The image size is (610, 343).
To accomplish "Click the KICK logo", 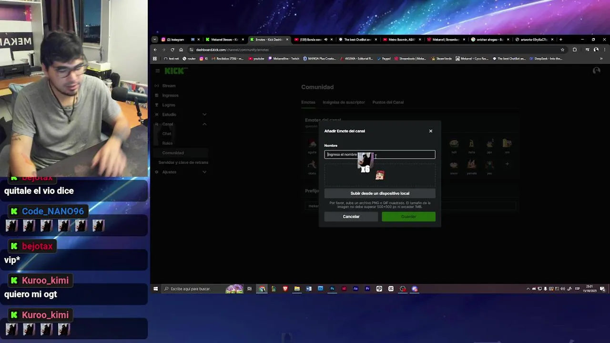I will [175, 71].
